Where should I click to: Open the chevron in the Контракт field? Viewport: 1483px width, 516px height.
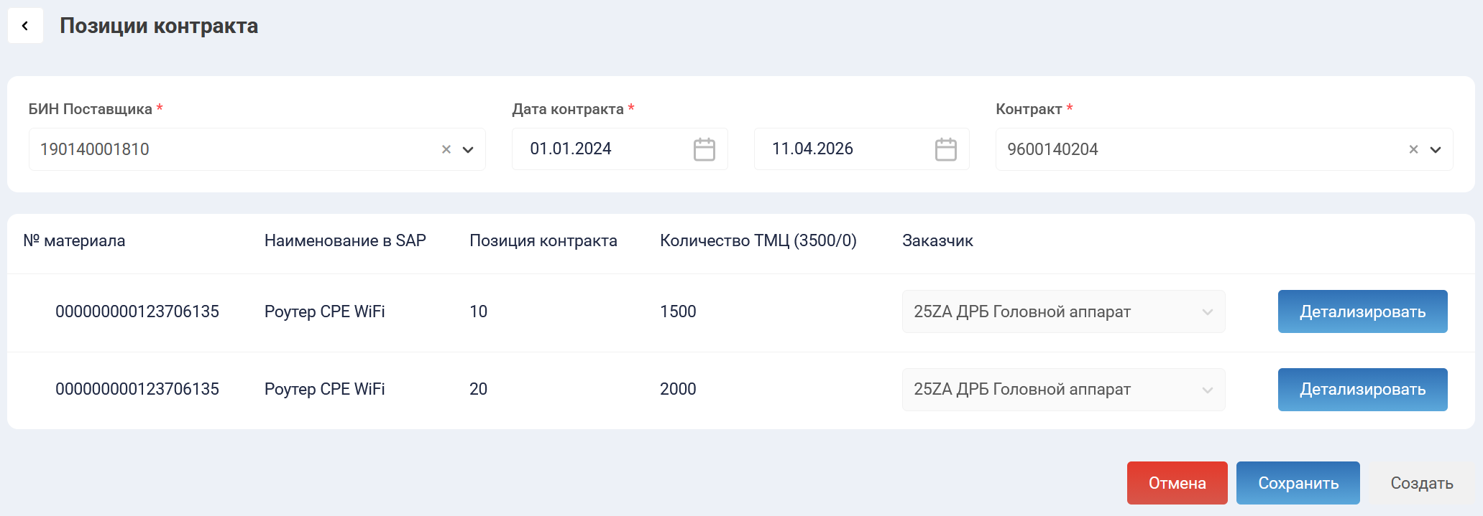[x=1436, y=150]
